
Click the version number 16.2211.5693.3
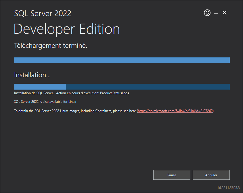pyautogui.click(x=228, y=188)
